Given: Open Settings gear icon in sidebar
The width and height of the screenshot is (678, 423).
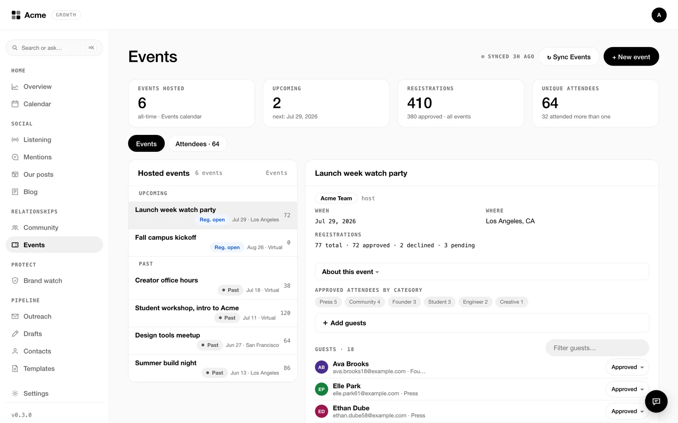Looking at the screenshot, I should (x=15, y=393).
